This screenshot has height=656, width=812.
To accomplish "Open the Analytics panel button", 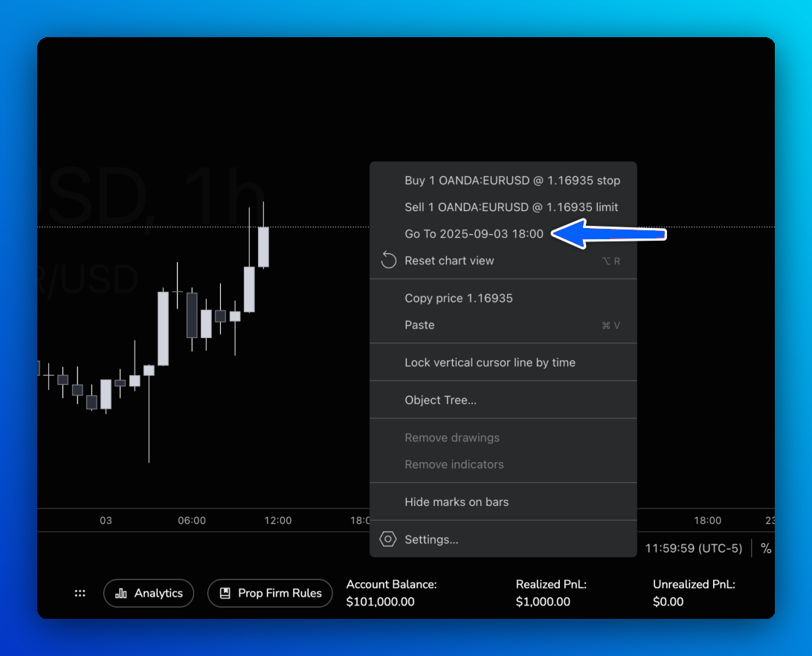I will coord(149,594).
